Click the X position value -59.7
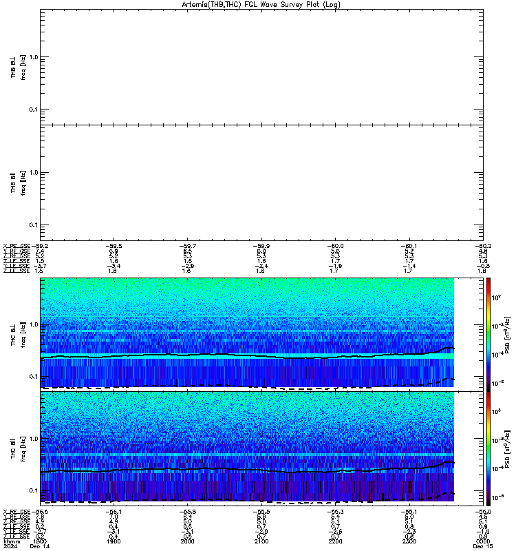The width and height of the screenshot is (516, 551). pos(187,246)
